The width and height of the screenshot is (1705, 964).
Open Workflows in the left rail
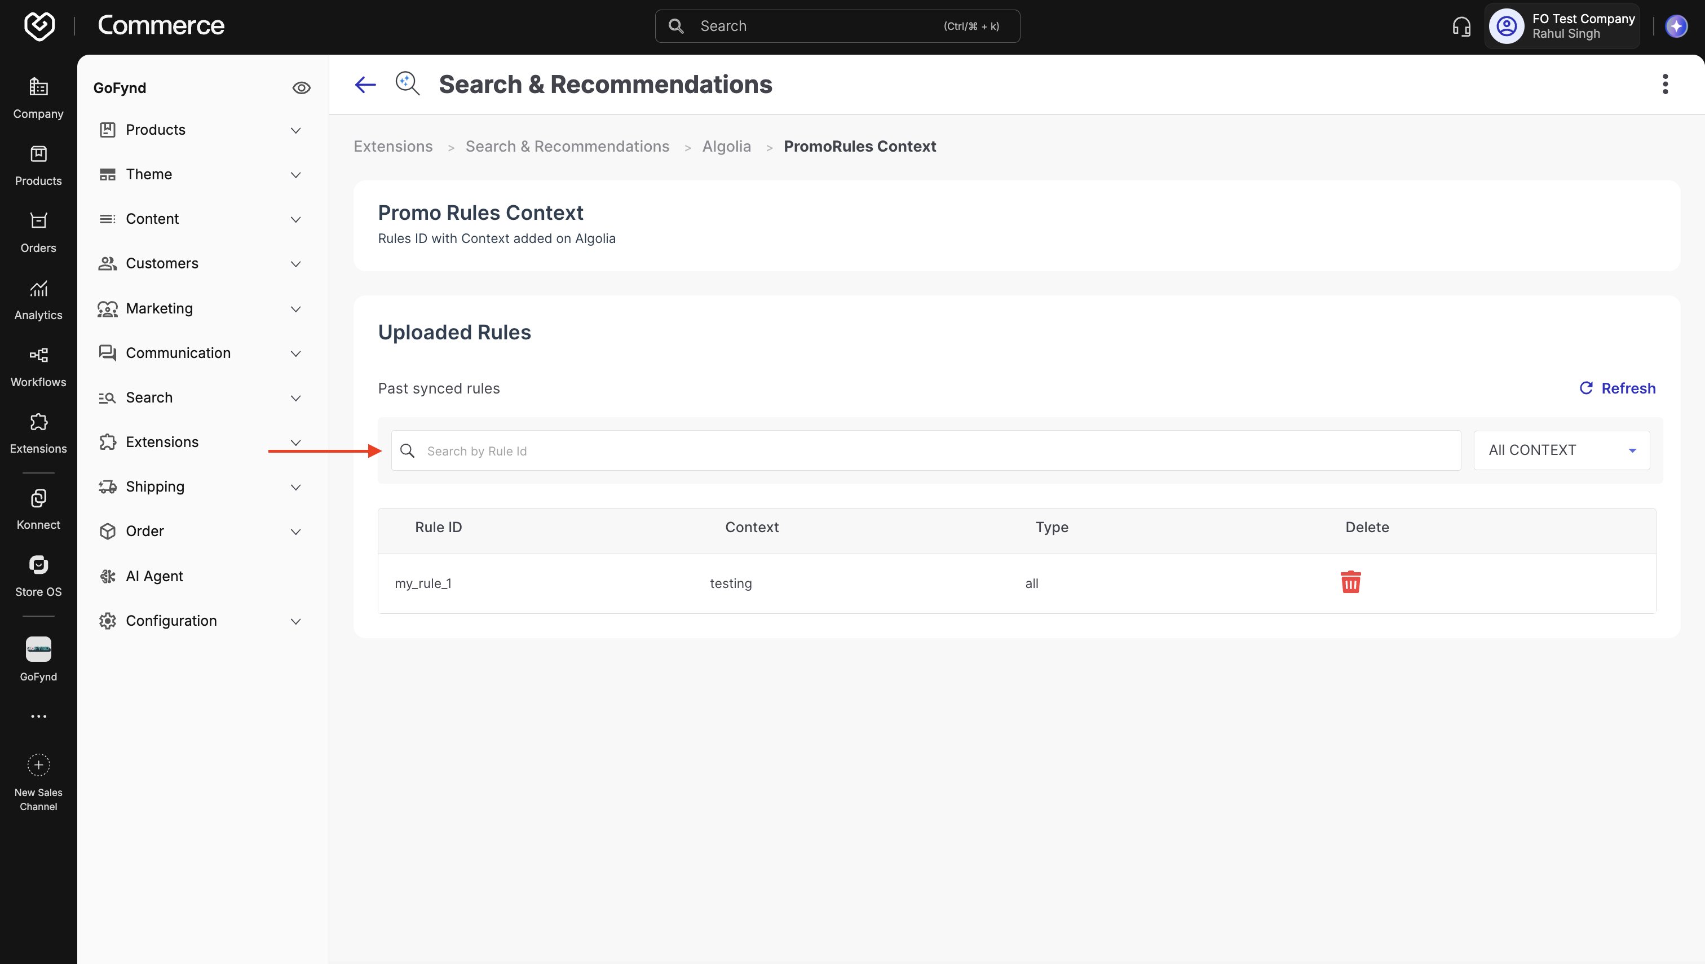point(38,367)
